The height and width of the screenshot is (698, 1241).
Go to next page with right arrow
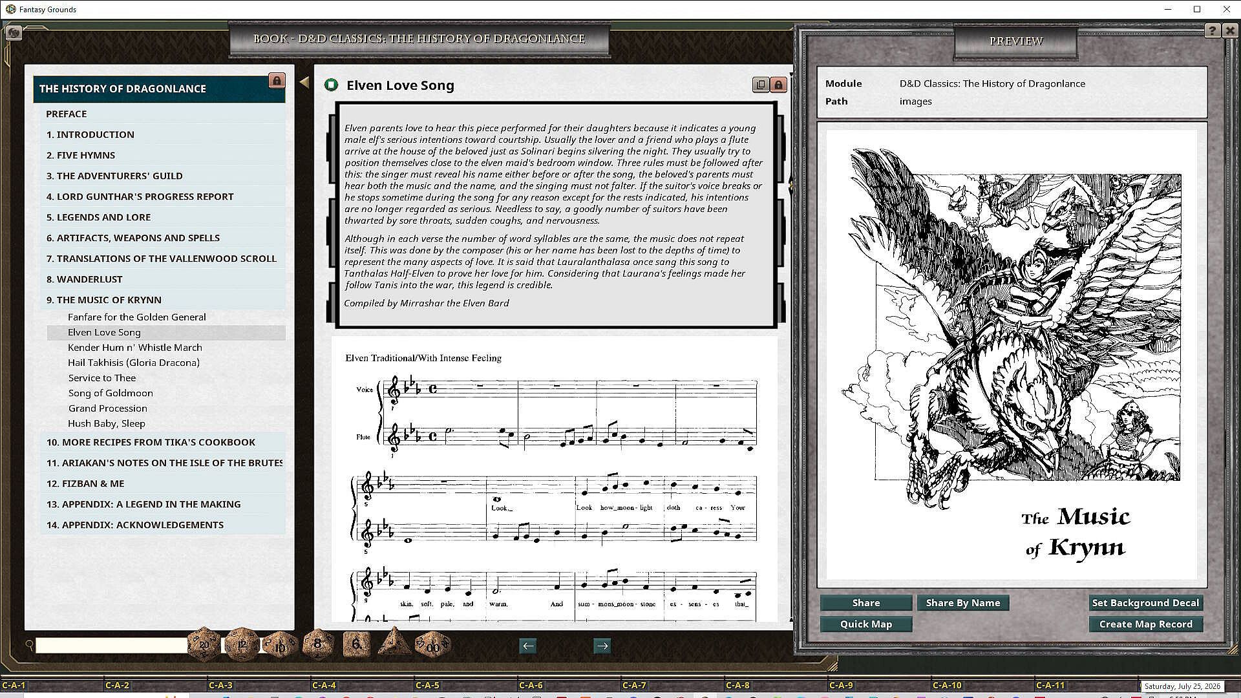click(602, 646)
